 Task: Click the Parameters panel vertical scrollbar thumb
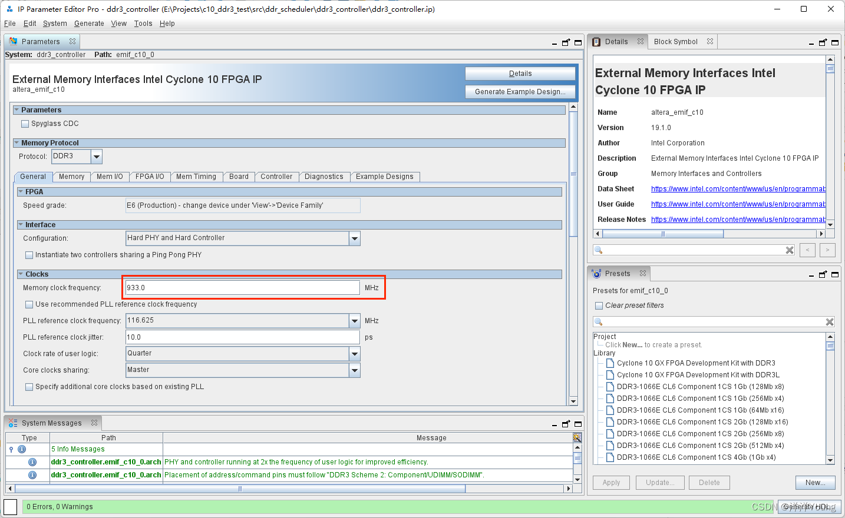tap(573, 174)
